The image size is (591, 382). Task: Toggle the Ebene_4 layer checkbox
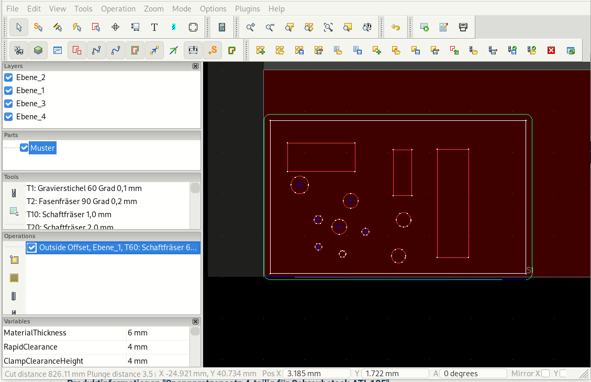[9, 117]
